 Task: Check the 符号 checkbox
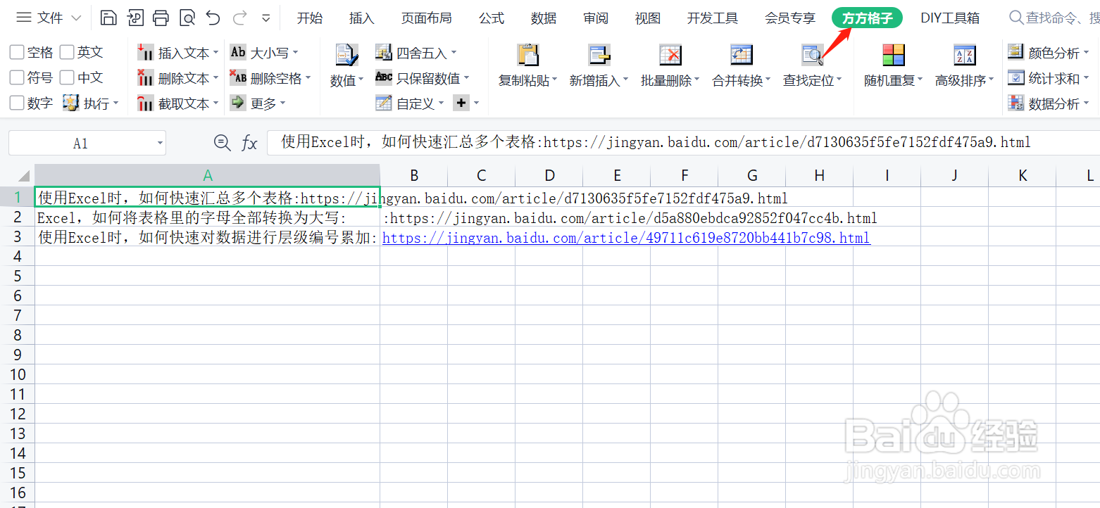(x=17, y=77)
